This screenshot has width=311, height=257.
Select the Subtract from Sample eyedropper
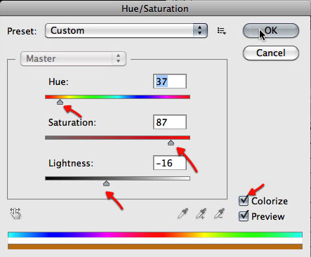click(x=220, y=213)
